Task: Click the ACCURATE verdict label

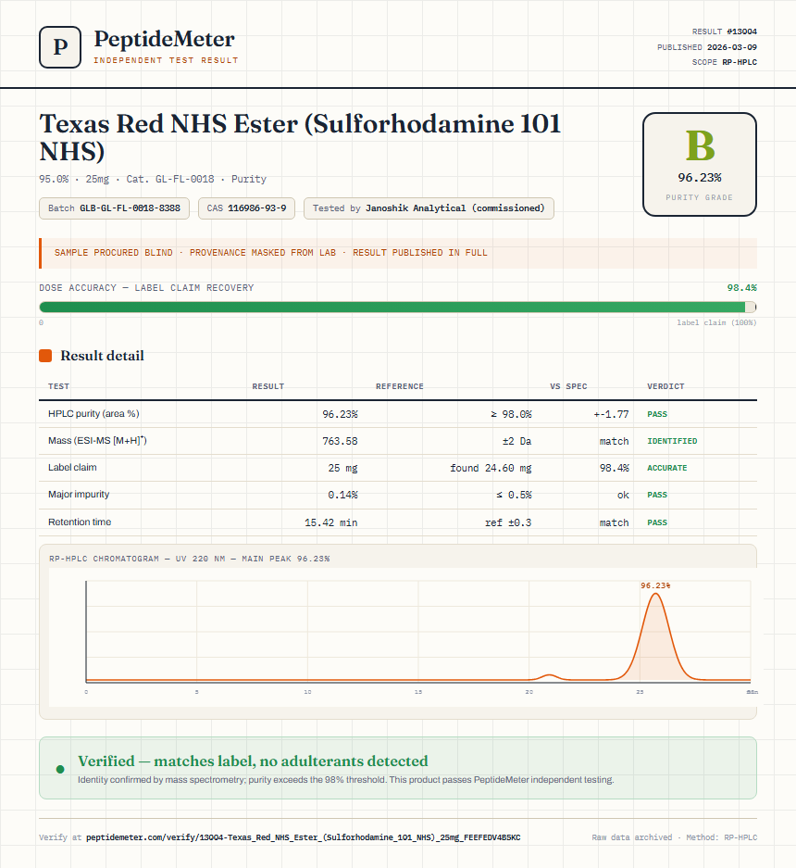Action: [667, 468]
